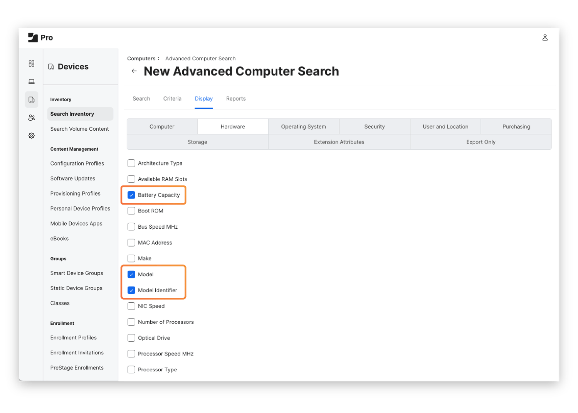Tick the MAC Address checkbox

point(131,243)
